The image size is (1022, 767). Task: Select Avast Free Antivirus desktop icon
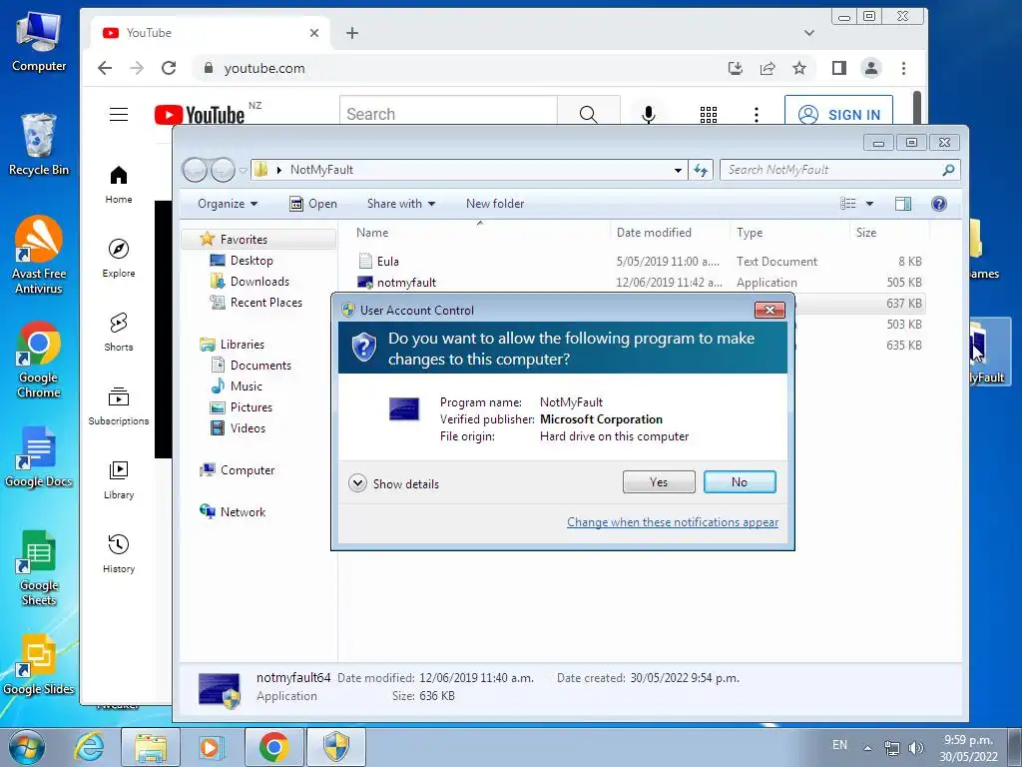point(39,255)
